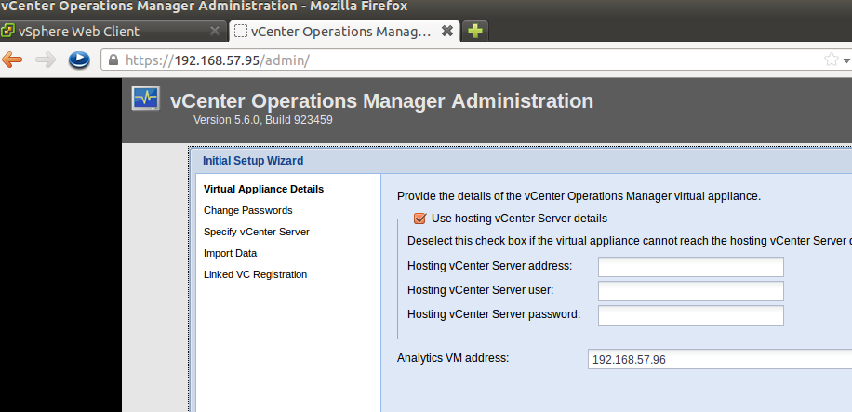Click the 'Deselect this check box' hint text
852x412 pixels.
(x=630, y=241)
